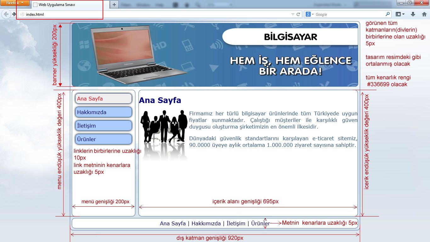Screen dimensions: 430x242
Task: Click Ana Sayfa in the left menu
Action: [103, 99]
